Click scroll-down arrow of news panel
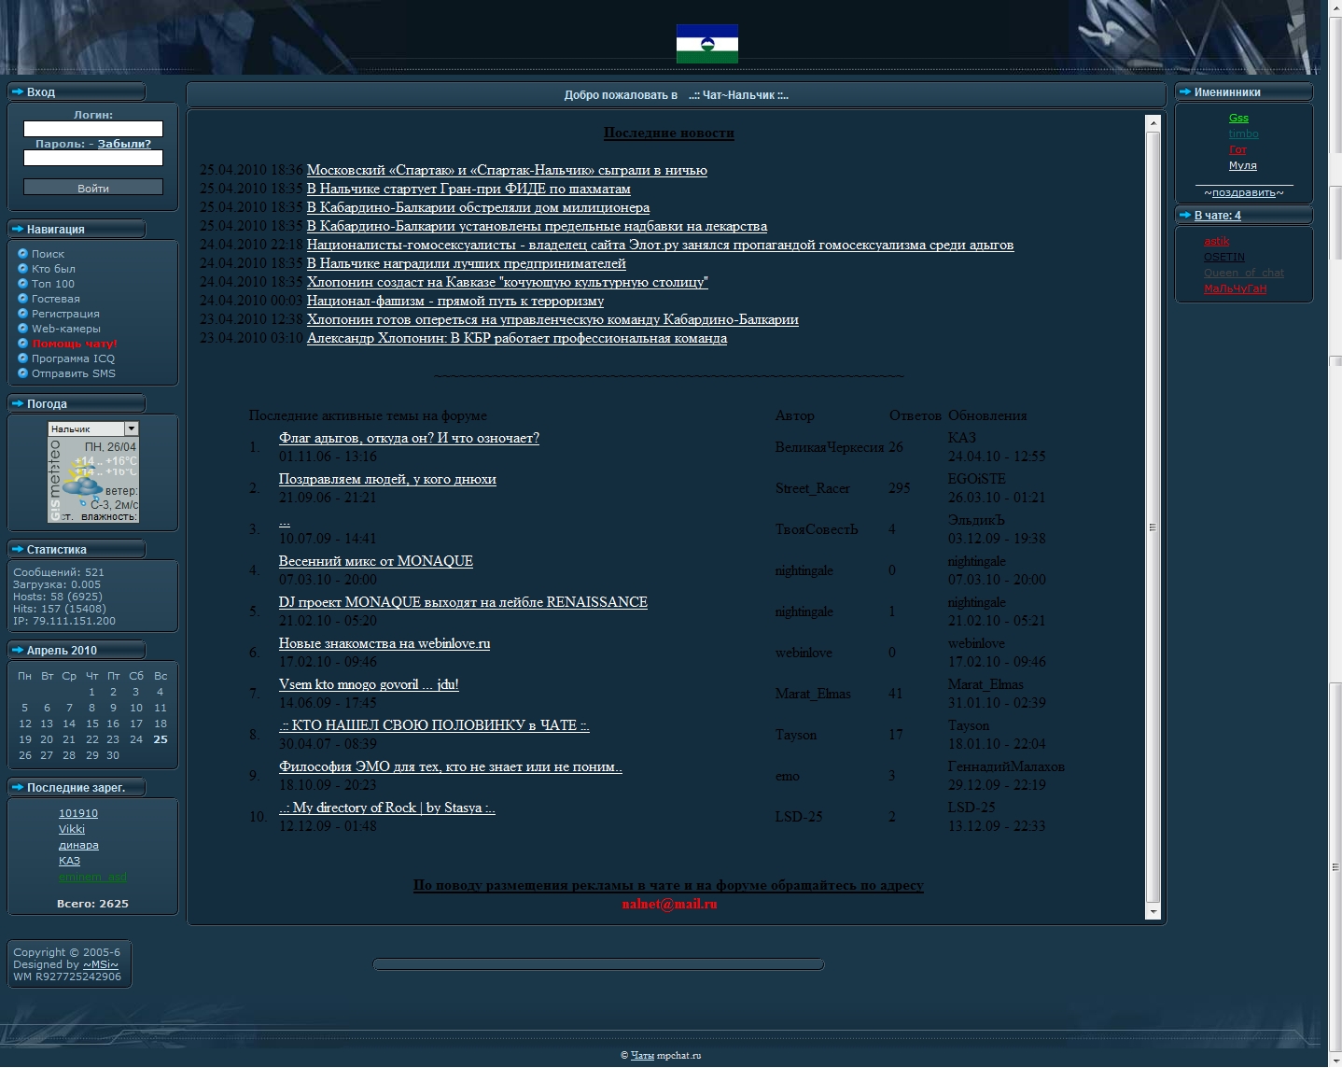Screen dimensions: 1342x1068 1153,911
